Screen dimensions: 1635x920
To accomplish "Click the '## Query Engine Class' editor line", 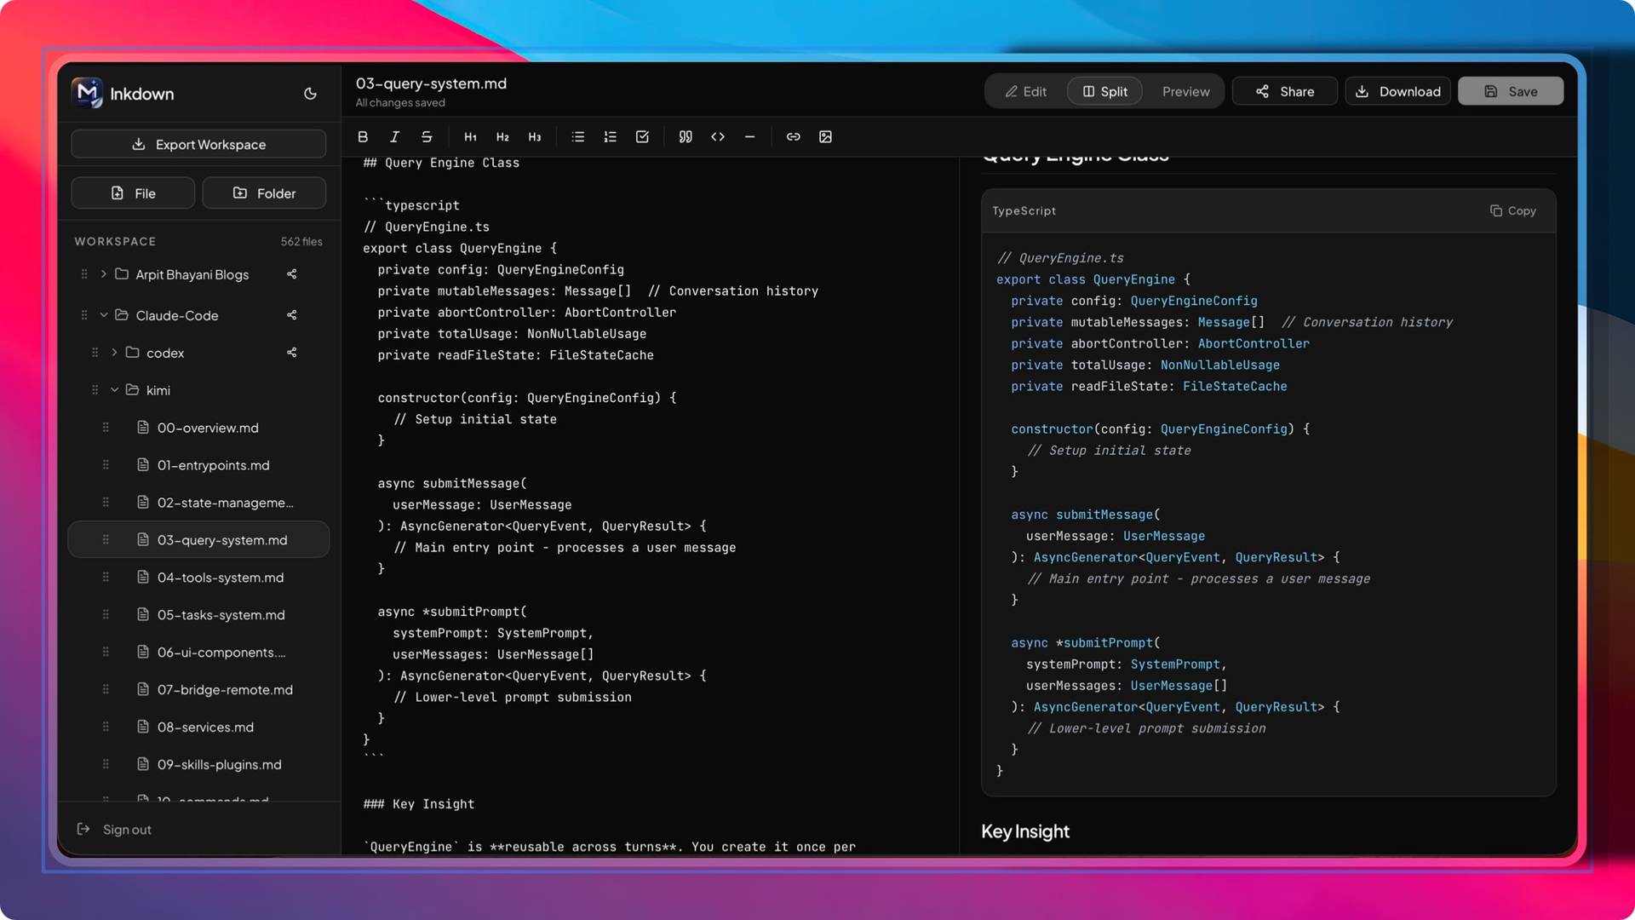I will 441,163.
